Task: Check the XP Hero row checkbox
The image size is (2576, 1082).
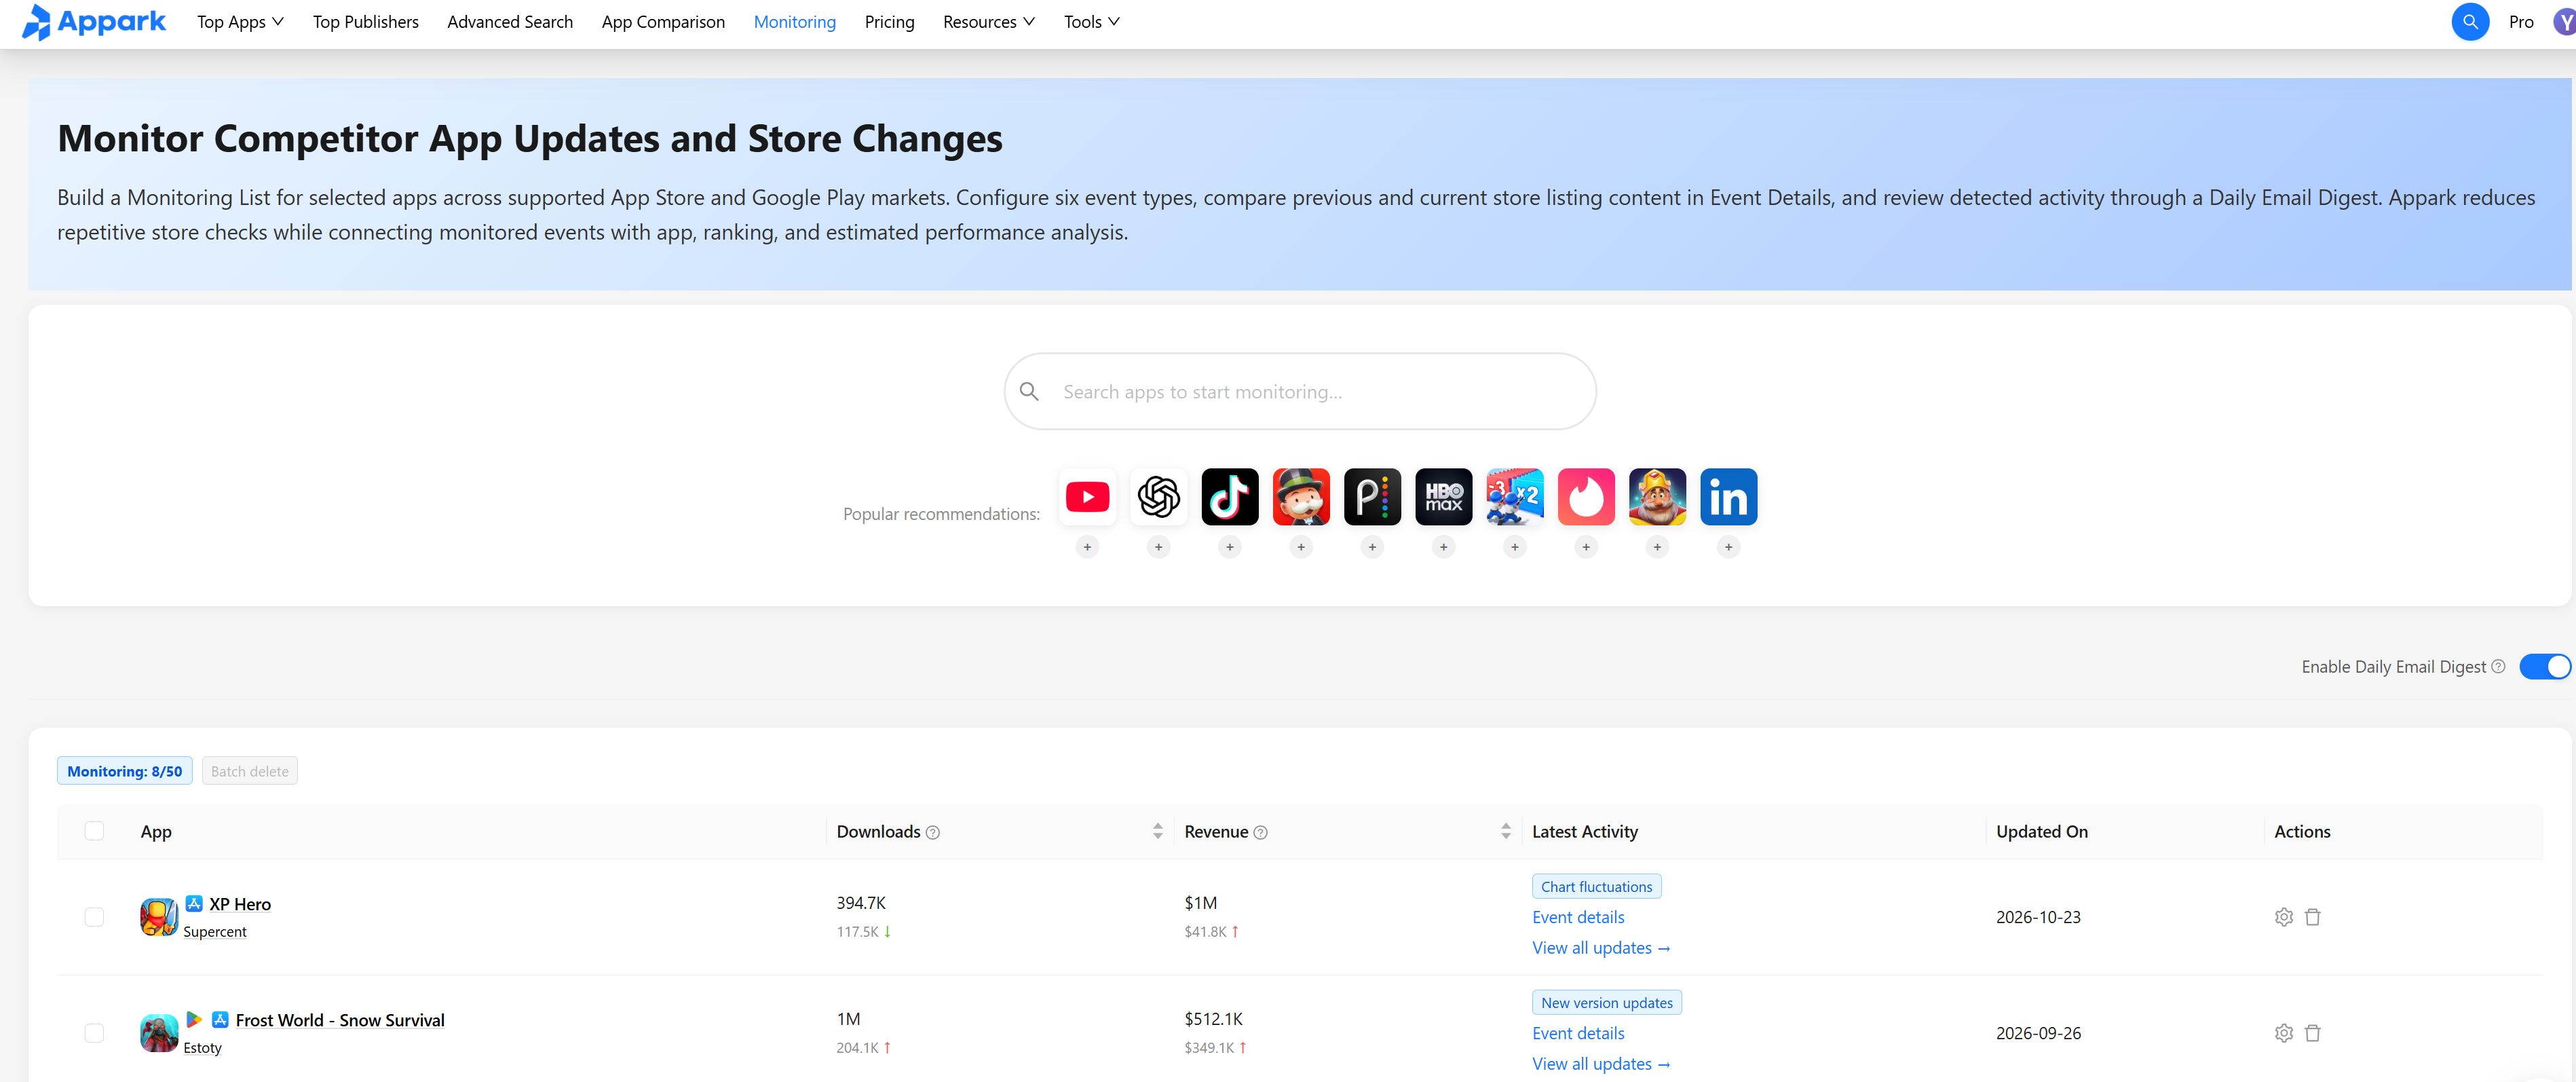Action: [94, 917]
